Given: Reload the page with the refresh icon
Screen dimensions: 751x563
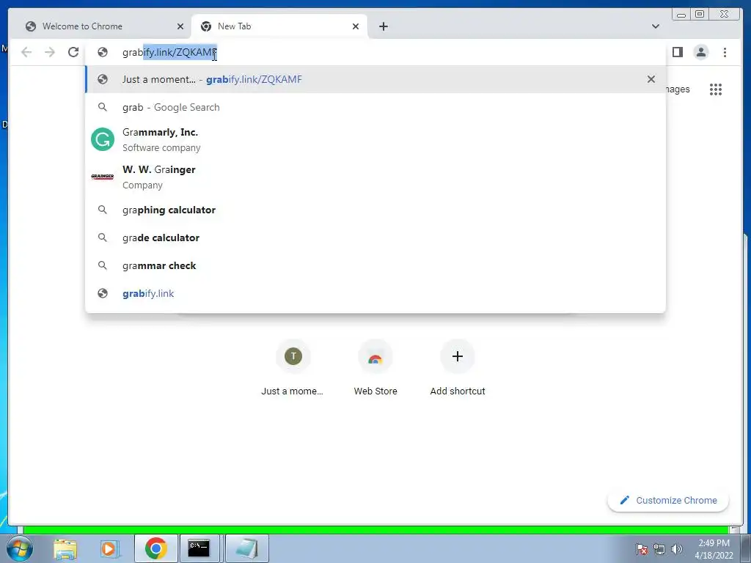Looking at the screenshot, I should pyautogui.click(x=73, y=52).
